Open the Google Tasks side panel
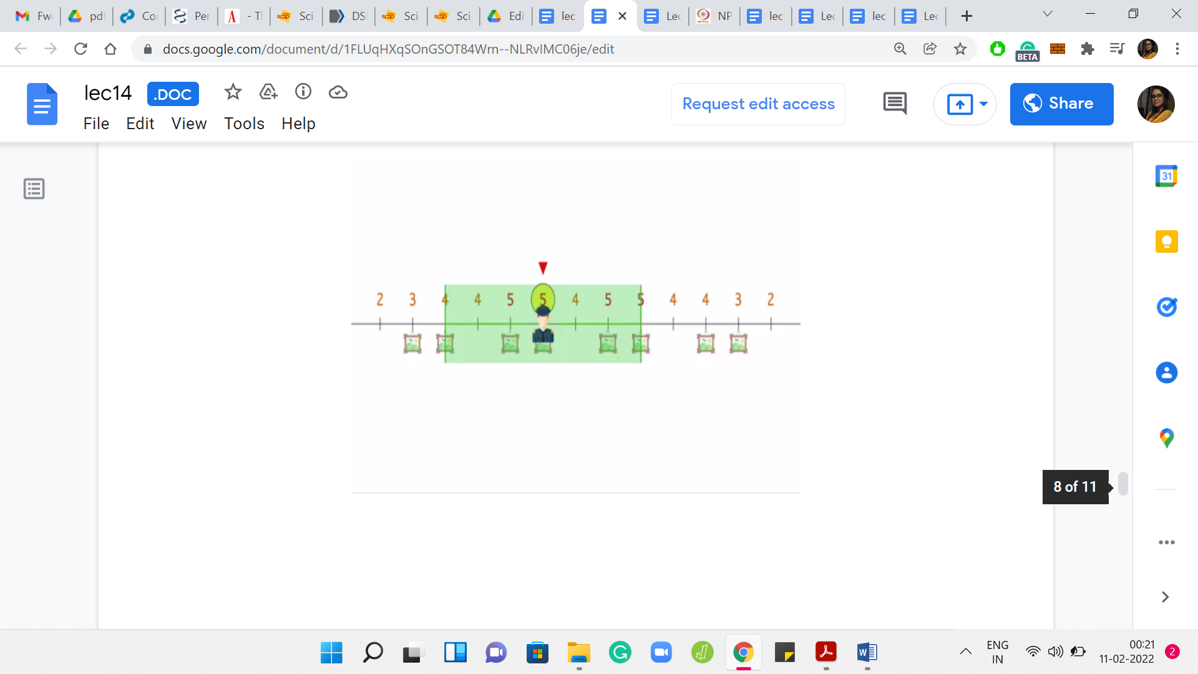1198x674 pixels. click(x=1166, y=307)
